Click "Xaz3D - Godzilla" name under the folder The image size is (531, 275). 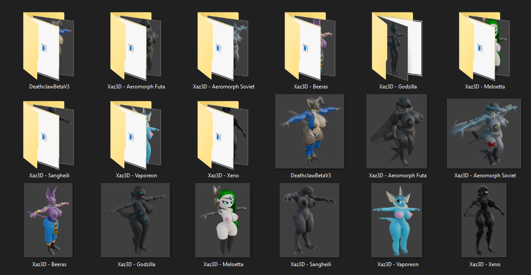point(398,87)
